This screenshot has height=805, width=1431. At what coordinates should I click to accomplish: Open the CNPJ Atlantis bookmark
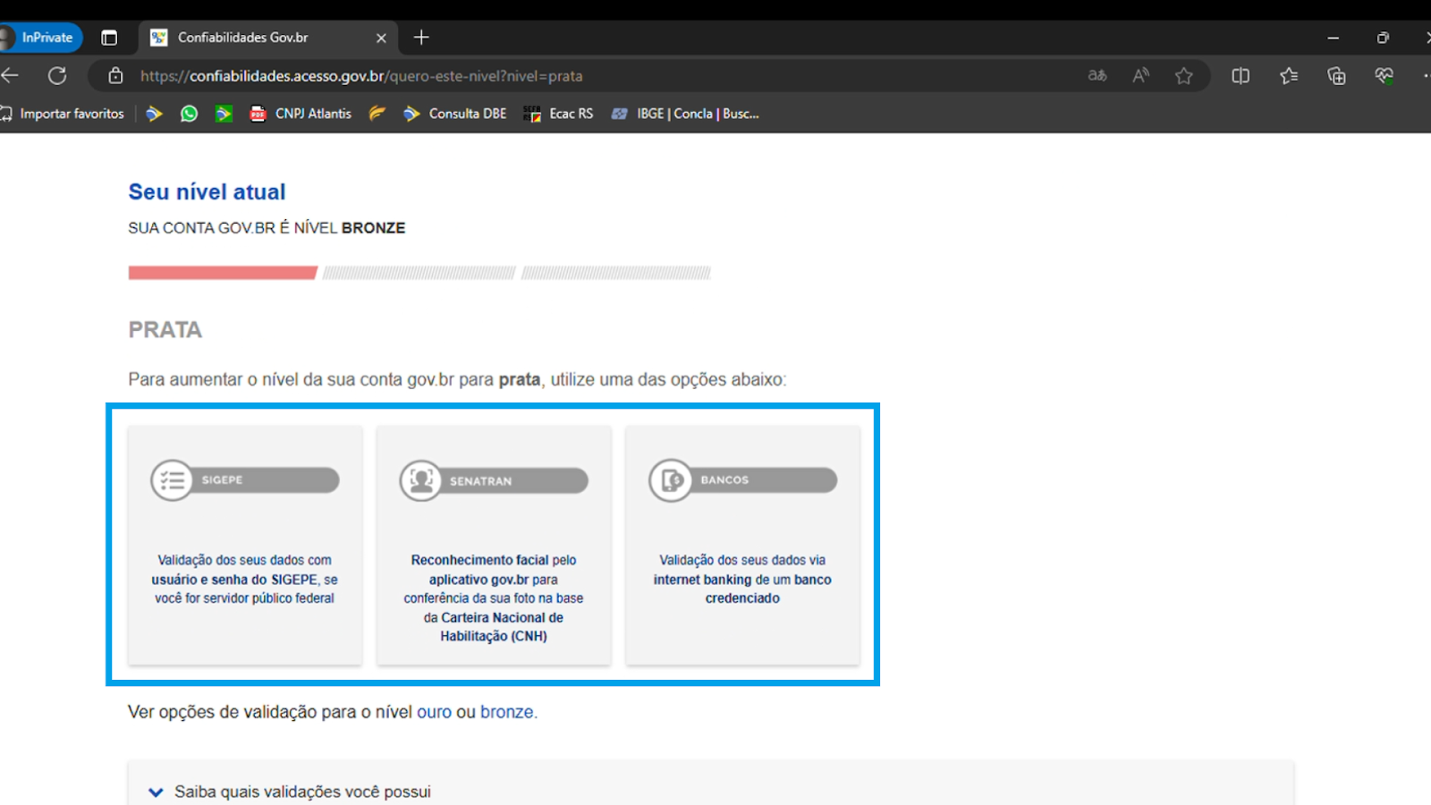[301, 114]
